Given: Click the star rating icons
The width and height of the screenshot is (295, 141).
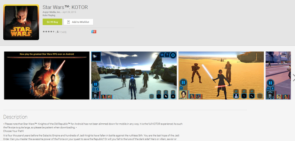Looking at the screenshot, I should (x=49, y=32).
